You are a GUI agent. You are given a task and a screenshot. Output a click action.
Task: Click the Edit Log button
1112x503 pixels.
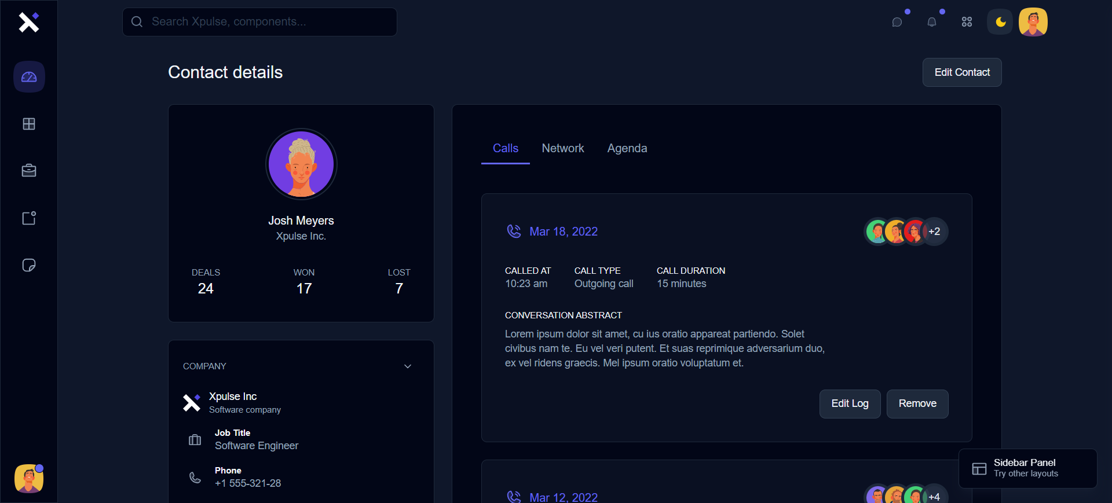click(850, 403)
